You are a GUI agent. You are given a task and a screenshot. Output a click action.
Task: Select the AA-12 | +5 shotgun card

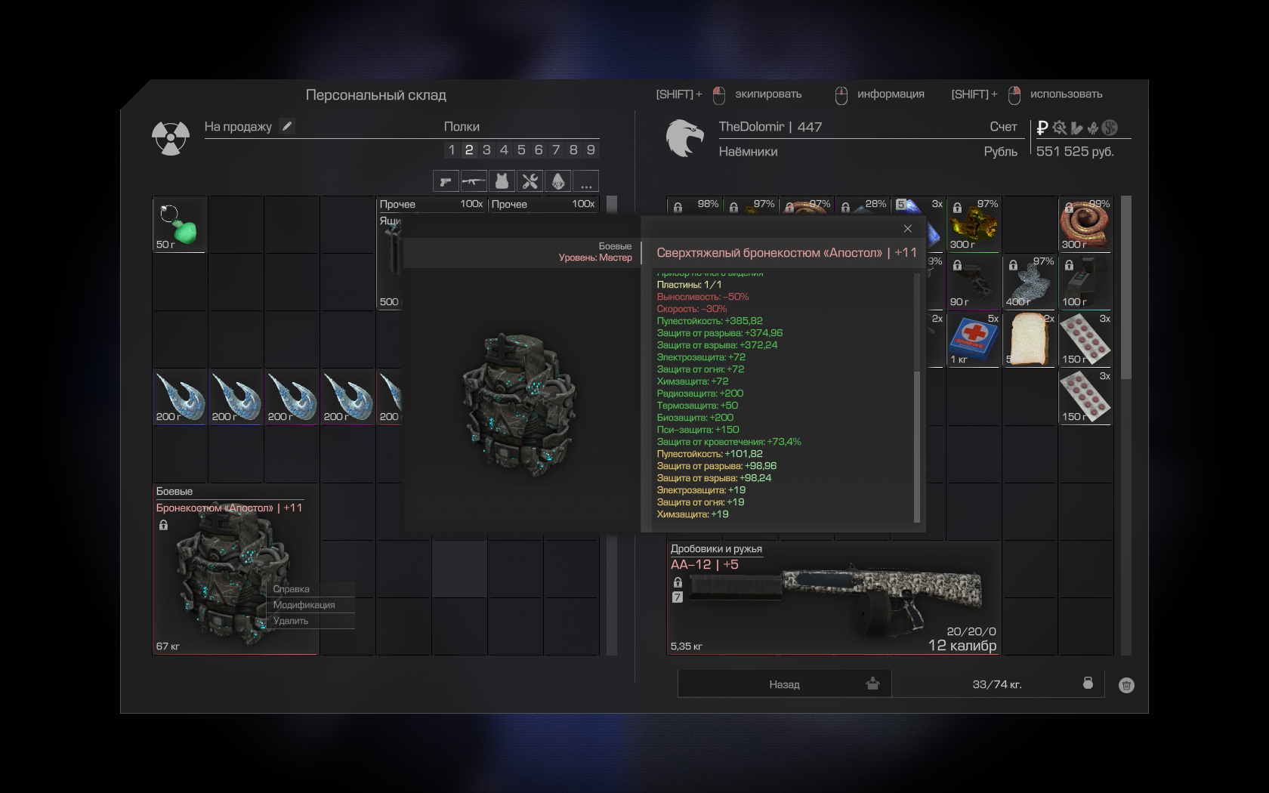tap(833, 598)
